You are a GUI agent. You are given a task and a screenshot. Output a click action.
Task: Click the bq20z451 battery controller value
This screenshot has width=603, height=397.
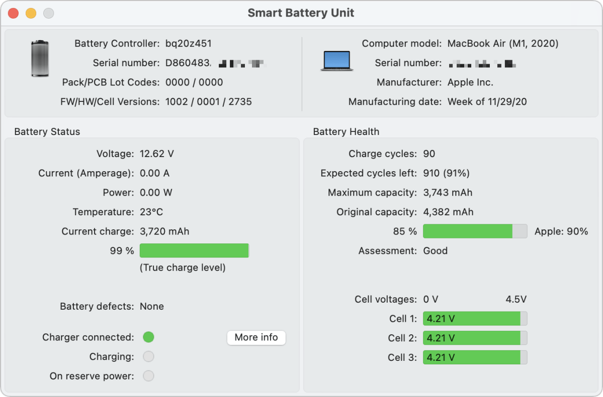(x=189, y=43)
